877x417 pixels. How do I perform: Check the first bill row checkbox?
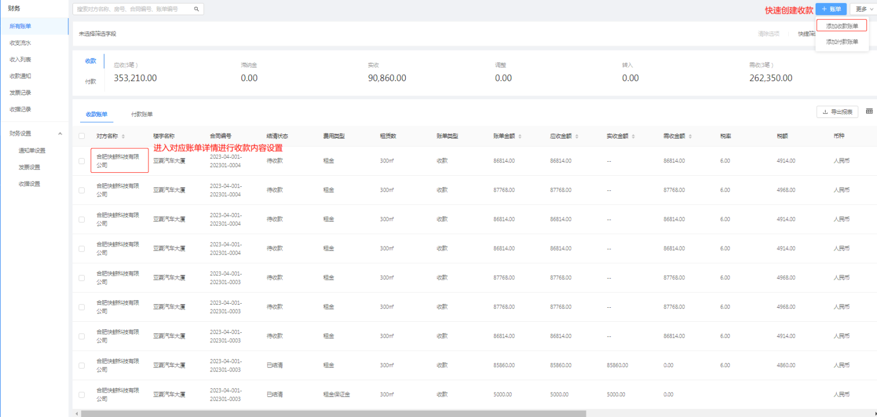pyautogui.click(x=82, y=161)
